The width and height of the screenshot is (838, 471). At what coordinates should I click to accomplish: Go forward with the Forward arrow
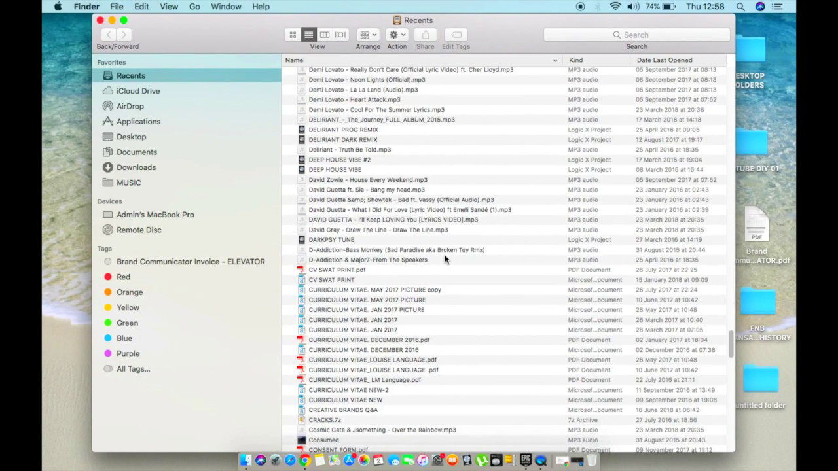click(x=124, y=35)
